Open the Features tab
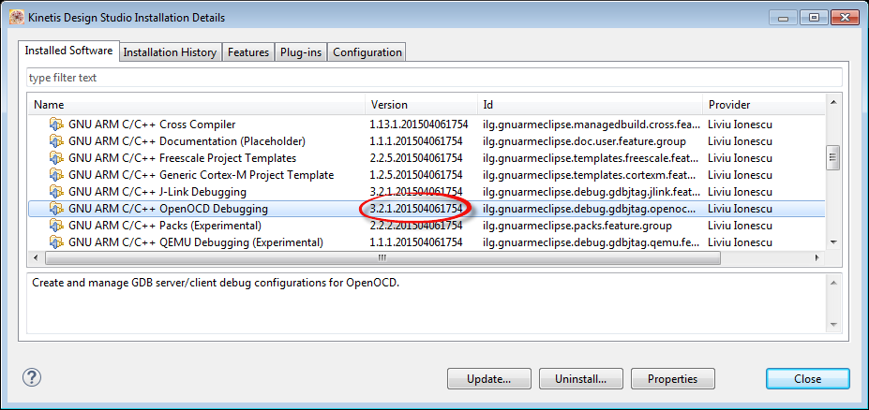This screenshot has width=869, height=410. click(248, 52)
